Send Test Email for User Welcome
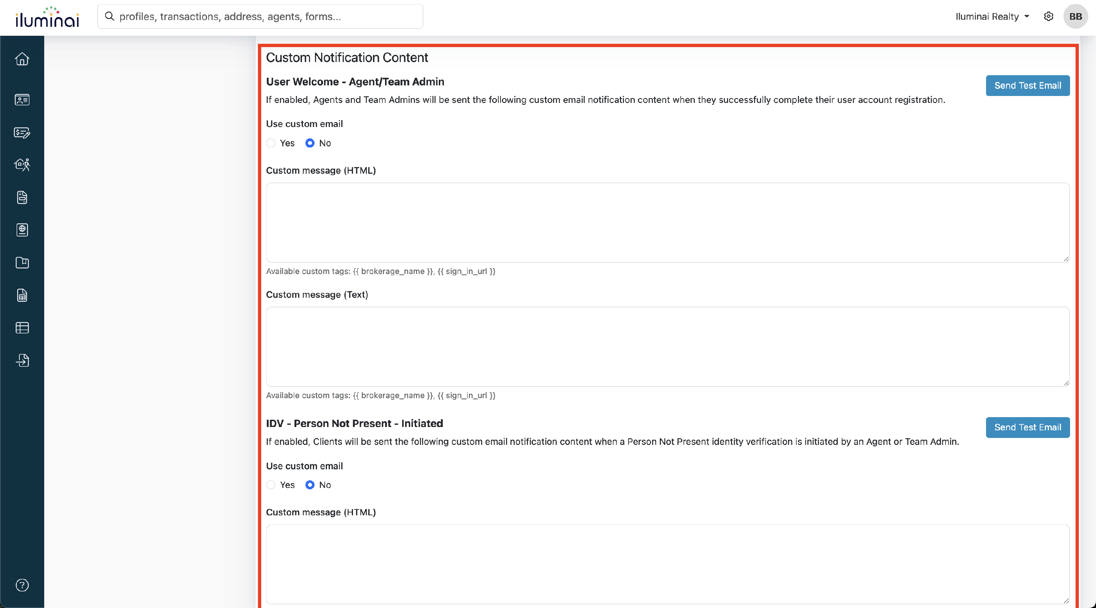The width and height of the screenshot is (1096, 608). 1027,85
